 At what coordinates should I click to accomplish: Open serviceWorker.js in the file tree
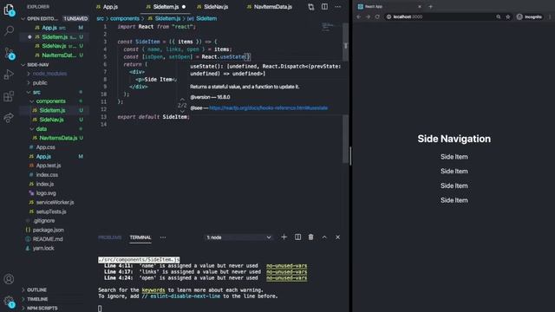(x=55, y=202)
